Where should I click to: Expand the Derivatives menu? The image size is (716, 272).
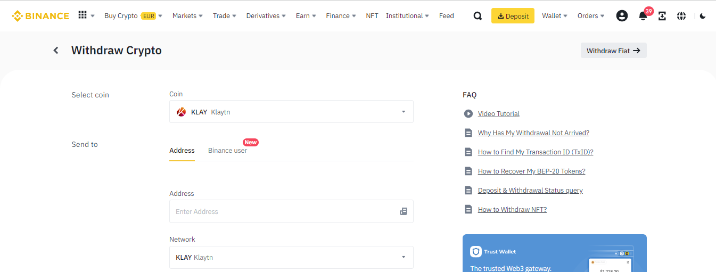point(266,16)
